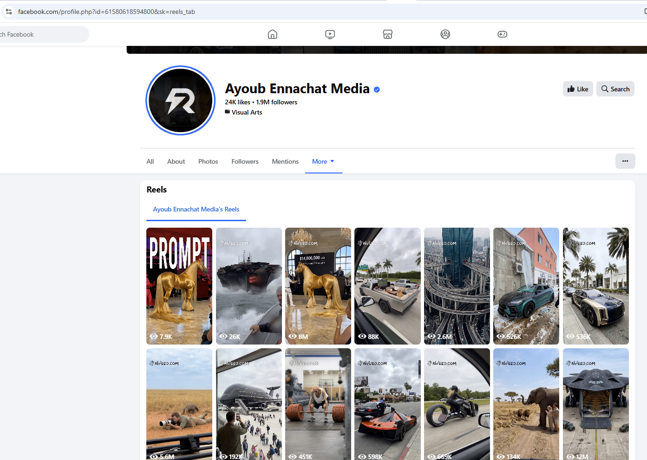Click the Search Facebook input field

pyautogui.click(x=44, y=34)
